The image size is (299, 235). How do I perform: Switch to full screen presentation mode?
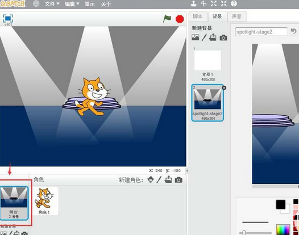point(8,19)
